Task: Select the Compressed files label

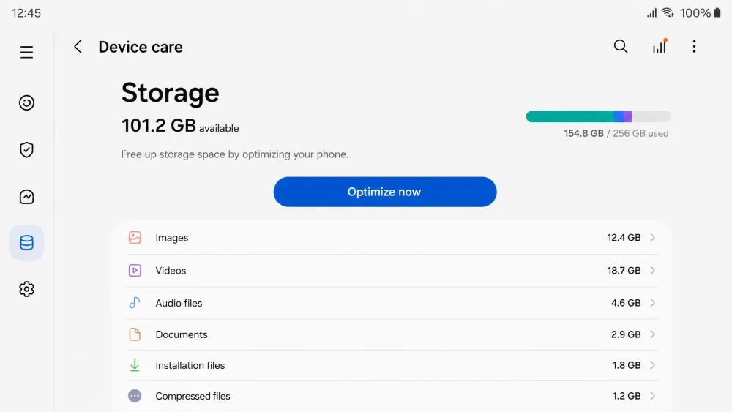Action: 193,396
